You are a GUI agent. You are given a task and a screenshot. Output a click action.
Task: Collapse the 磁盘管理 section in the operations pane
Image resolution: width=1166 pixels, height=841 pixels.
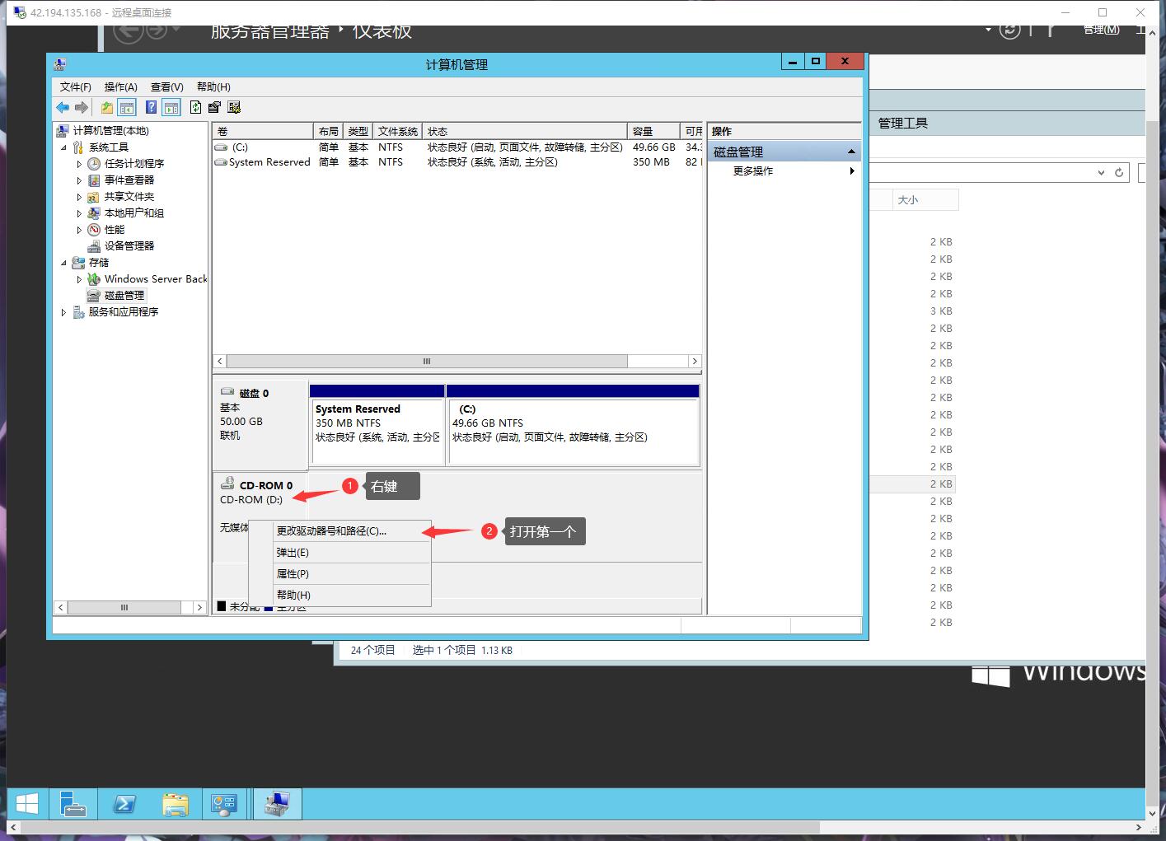point(851,150)
